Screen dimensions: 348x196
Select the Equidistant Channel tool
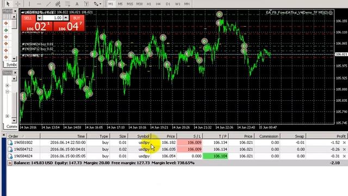(58, 4)
